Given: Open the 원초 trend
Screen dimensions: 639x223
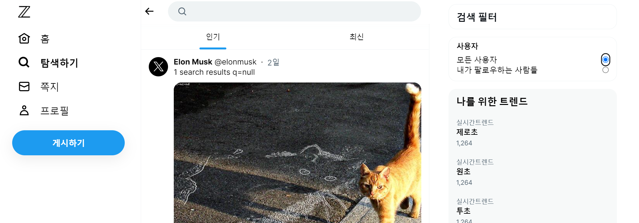Looking at the screenshot, I should (x=532, y=172).
